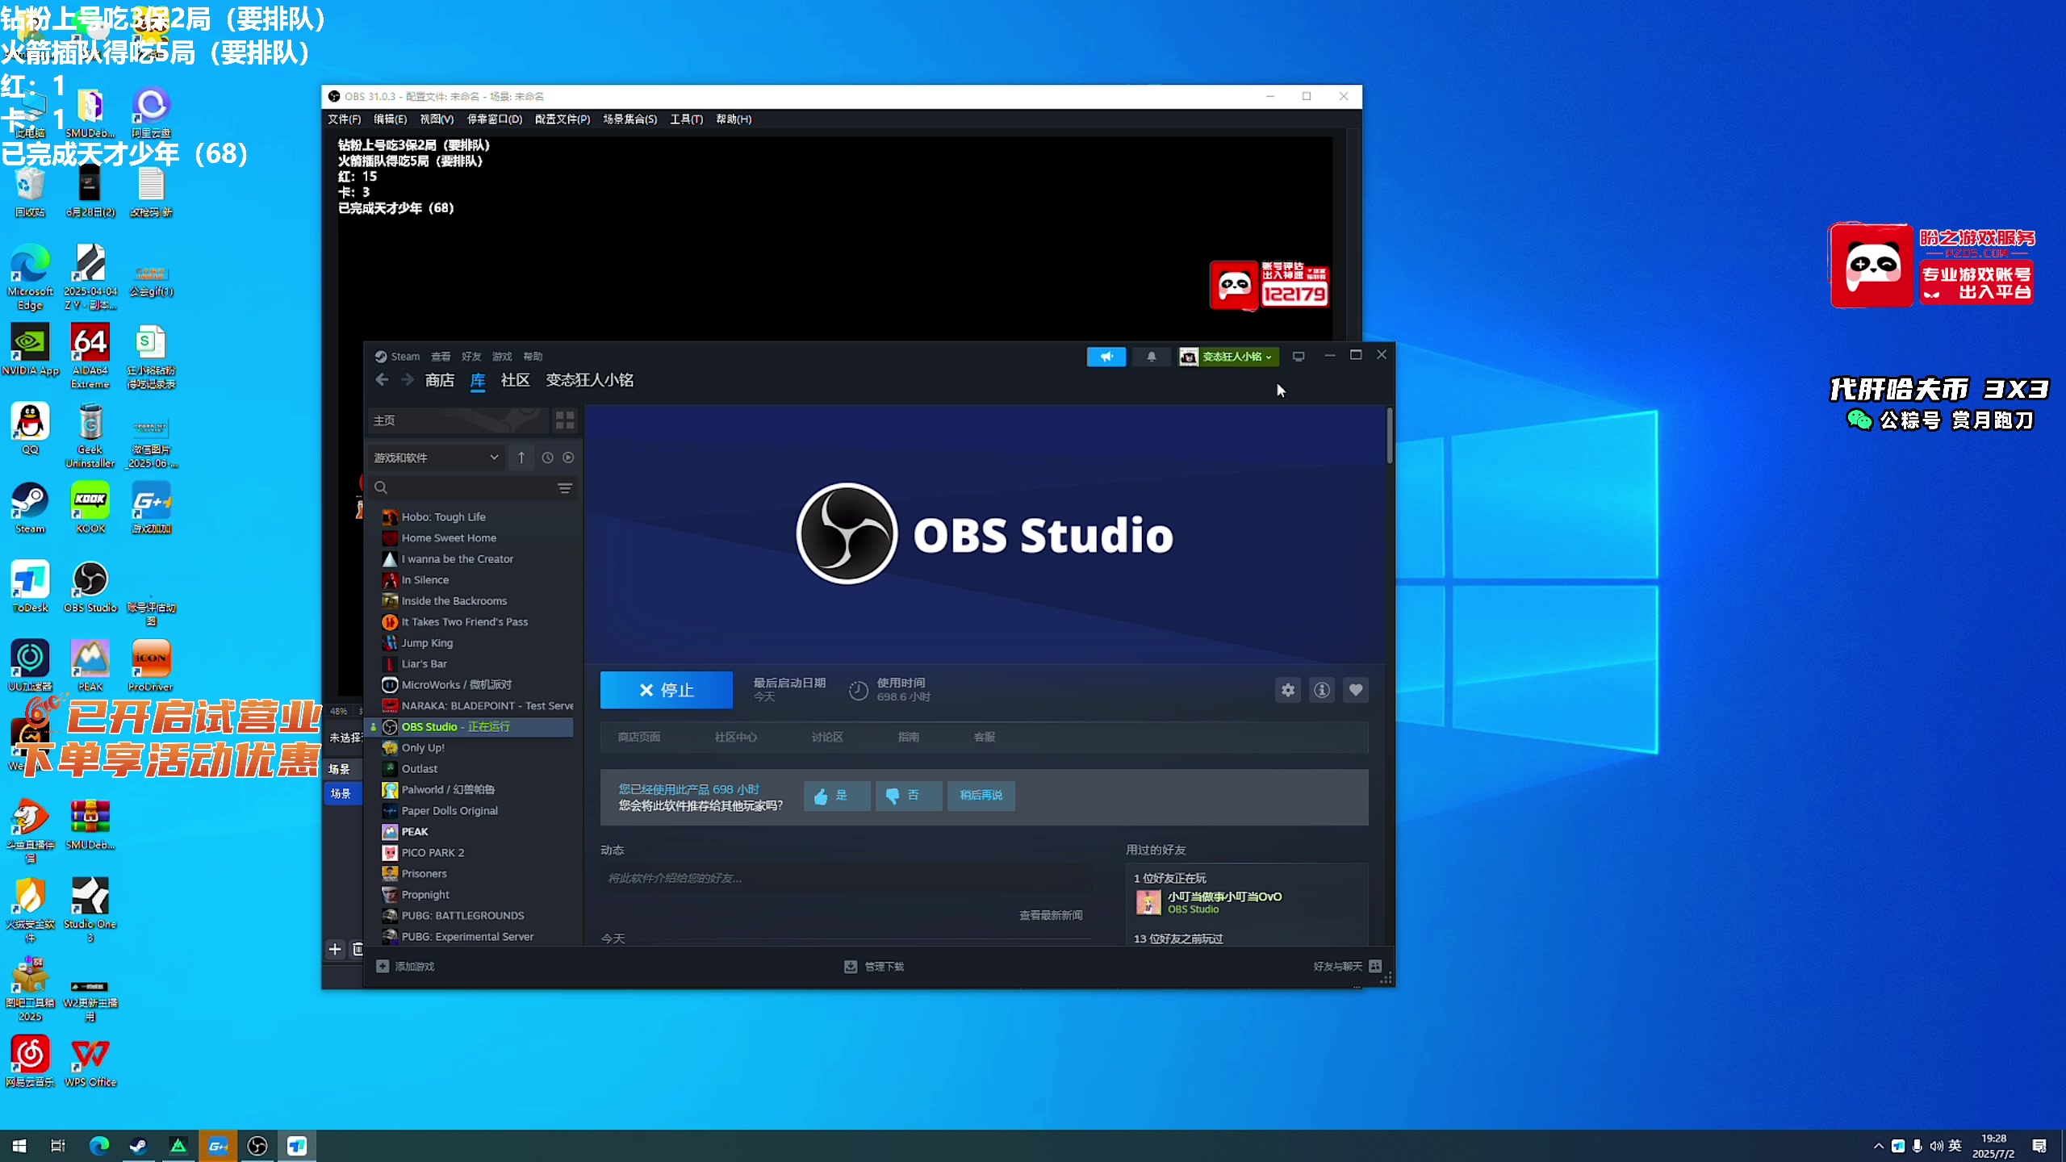
Task: Open 社区中心 link
Action: click(x=736, y=738)
